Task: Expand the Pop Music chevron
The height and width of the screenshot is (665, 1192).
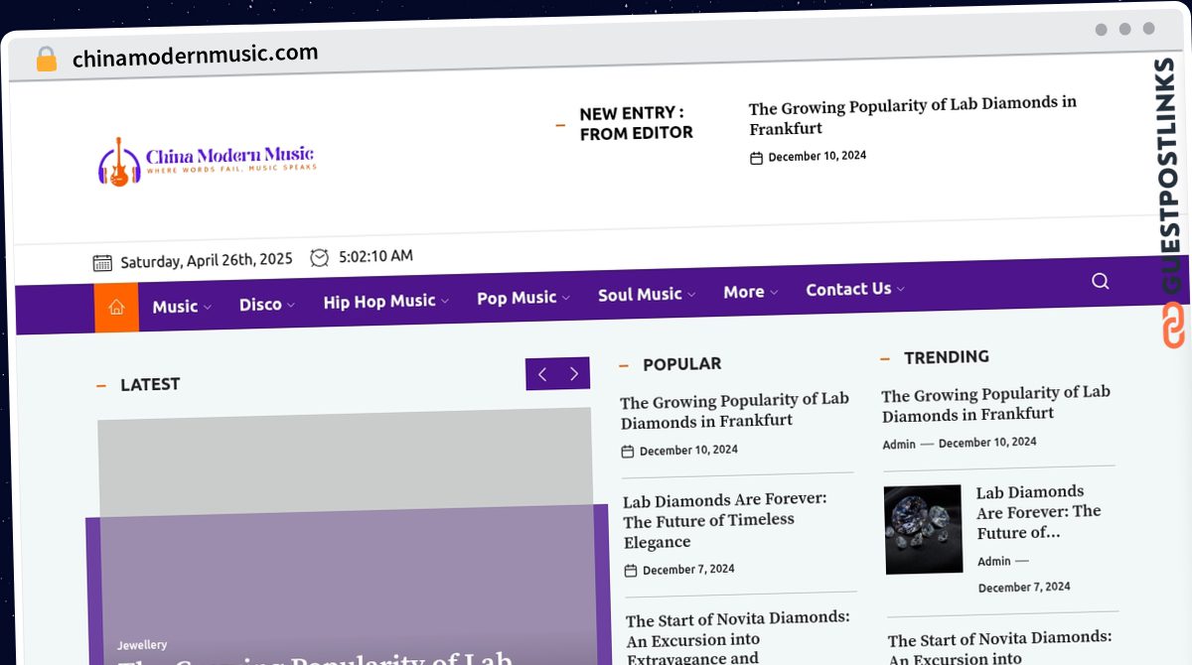Action: click(566, 298)
